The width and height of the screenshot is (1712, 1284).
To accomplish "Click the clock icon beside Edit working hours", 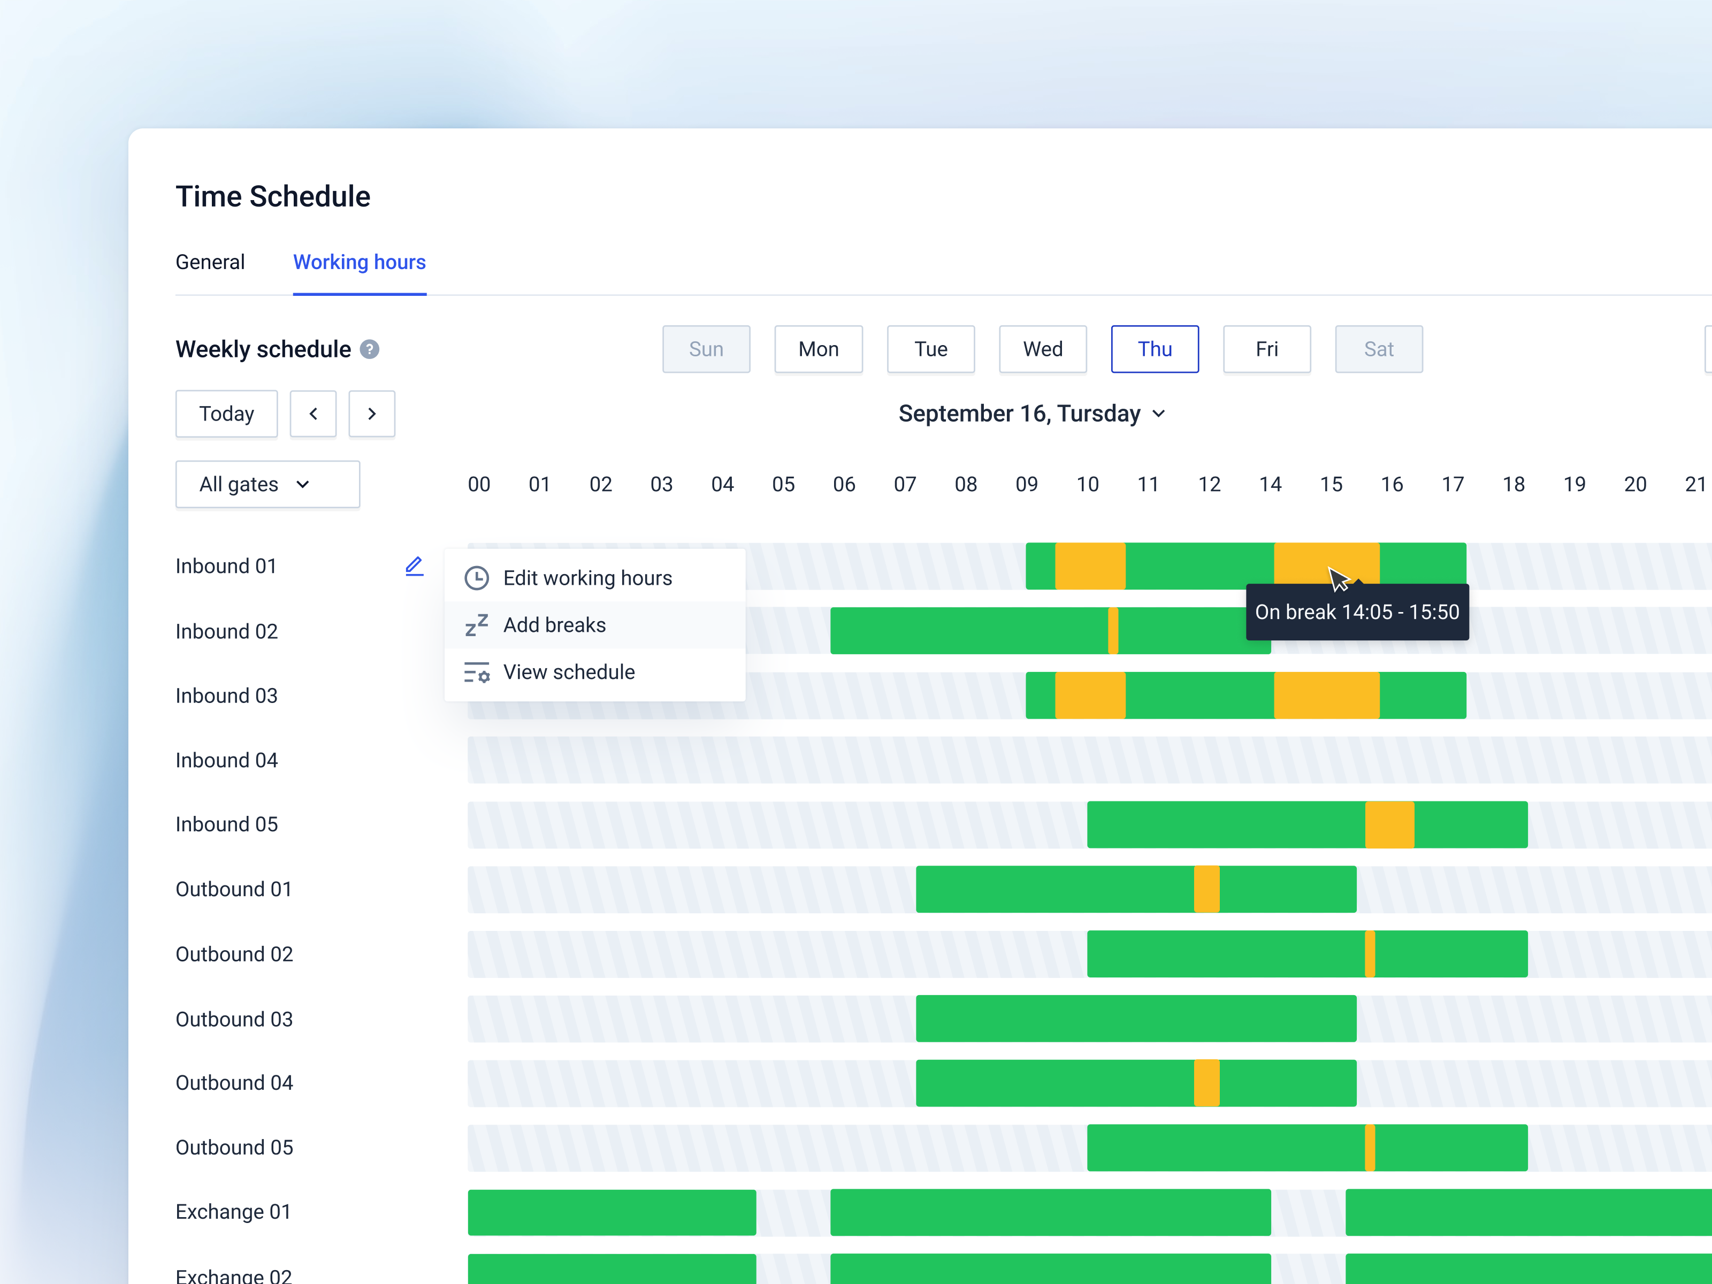I will click(477, 578).
